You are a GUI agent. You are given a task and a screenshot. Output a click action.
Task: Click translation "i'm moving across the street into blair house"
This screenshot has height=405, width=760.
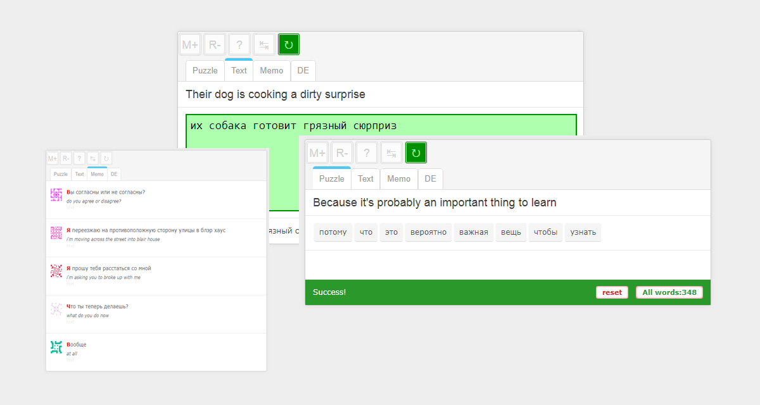coord(113,239)
